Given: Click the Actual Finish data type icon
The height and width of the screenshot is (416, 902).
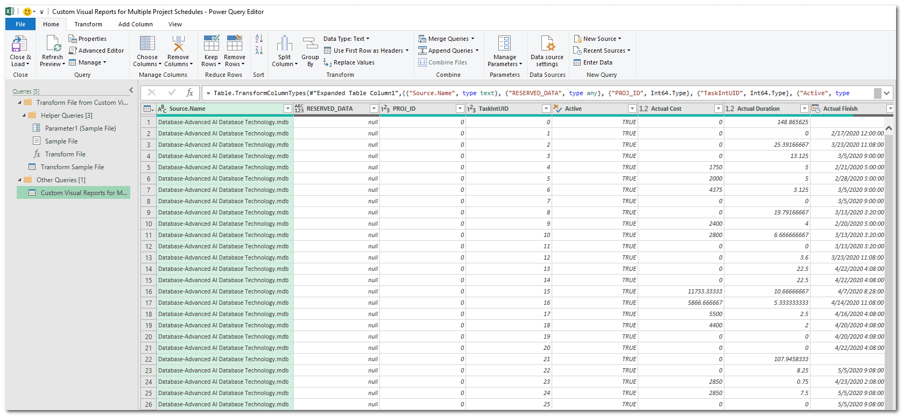Looking at the screenshot, I should pyautogui.click(x=815, y=109).
